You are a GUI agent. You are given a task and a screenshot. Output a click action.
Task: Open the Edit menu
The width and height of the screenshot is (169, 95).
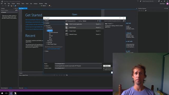pos(5,3)
